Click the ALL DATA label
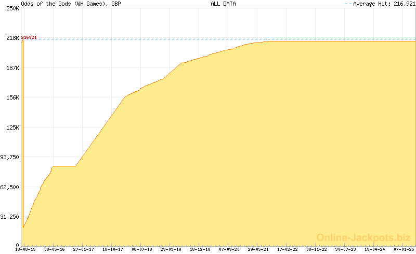This screenshot has width=416, height=254. [x=223, y=4]
